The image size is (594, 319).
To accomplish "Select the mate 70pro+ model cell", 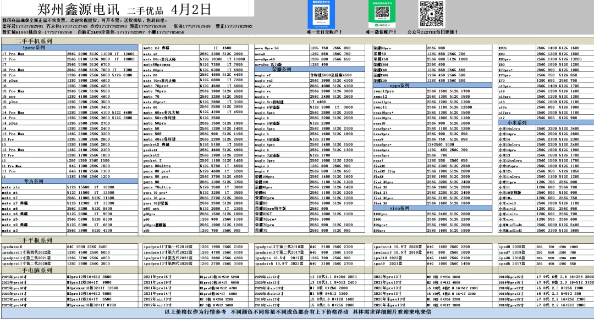I will (x=171, y=86).
